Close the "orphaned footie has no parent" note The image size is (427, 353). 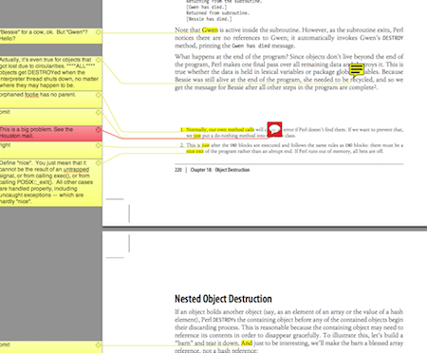tap(99, 95)
